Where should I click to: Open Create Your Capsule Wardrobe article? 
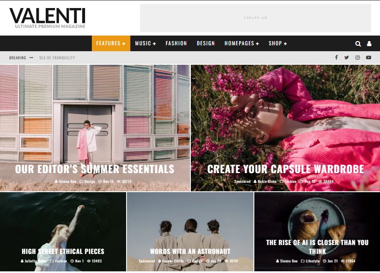[x=286, y=169]
